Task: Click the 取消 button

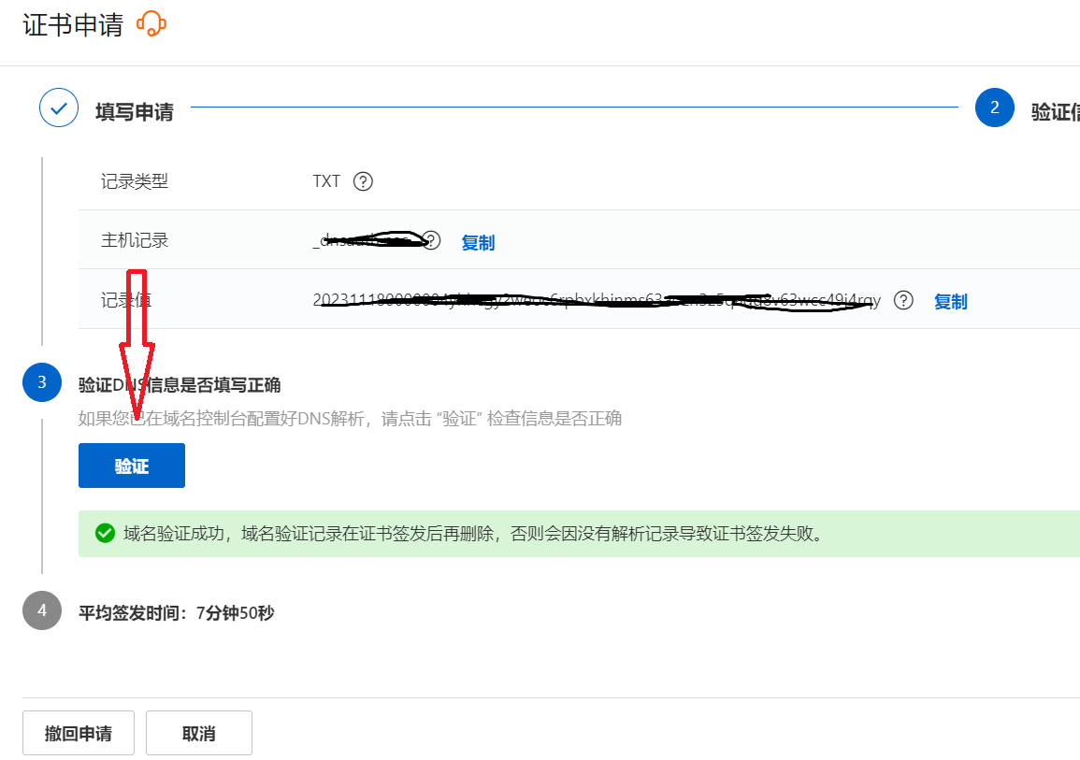Action: coord(199,734)
